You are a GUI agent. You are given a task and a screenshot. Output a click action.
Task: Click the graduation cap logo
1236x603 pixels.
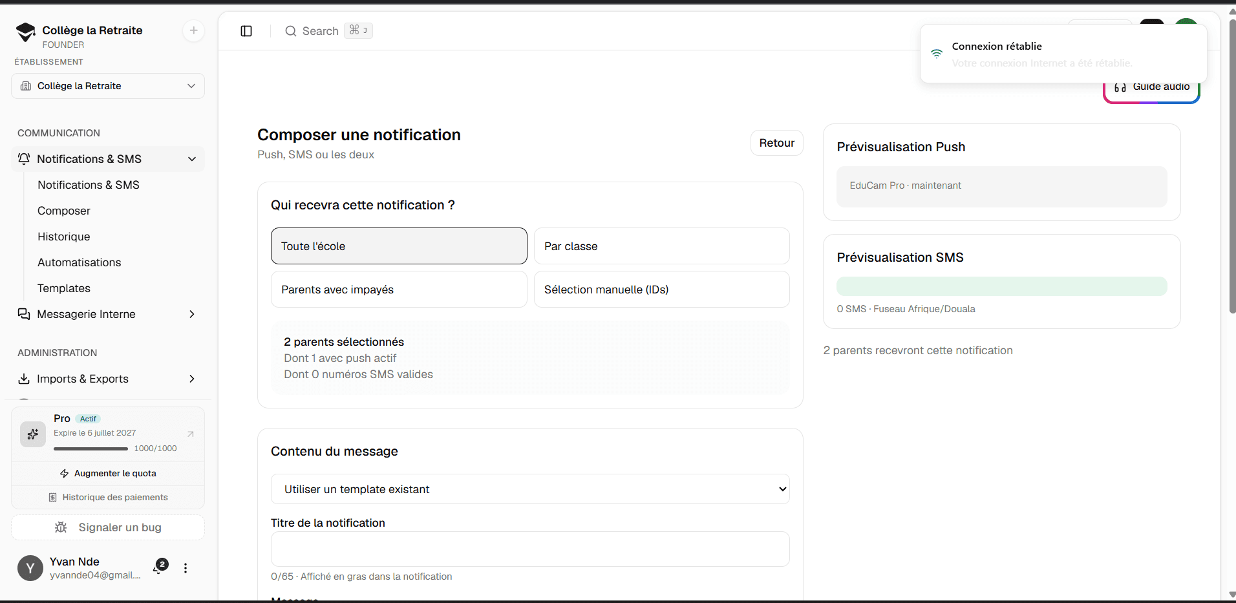click(x=26, y=32)
